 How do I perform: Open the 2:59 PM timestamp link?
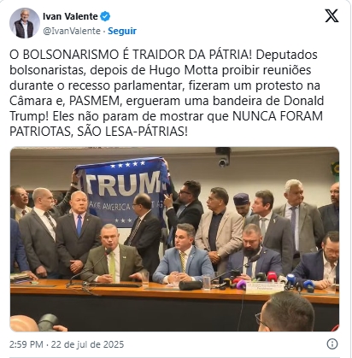click(x=26, y=344)
